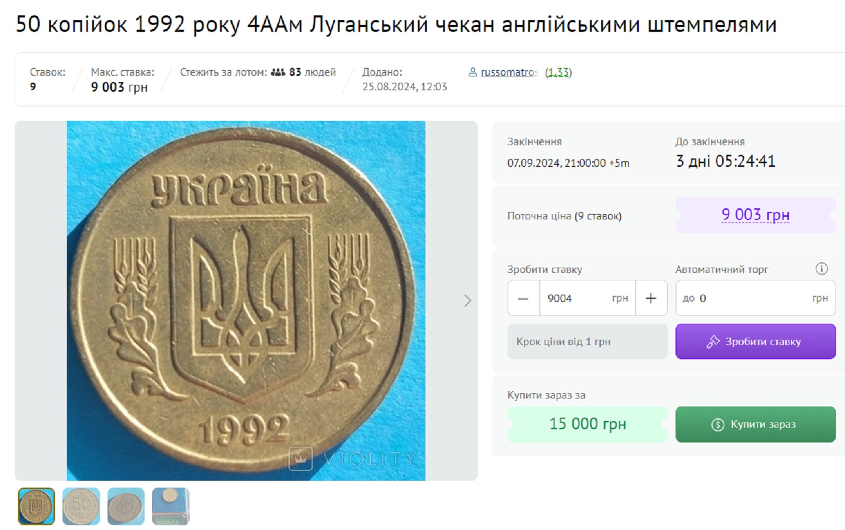Click the Зробити ставку purple button
Screen dimensions: 845x530
755,342
